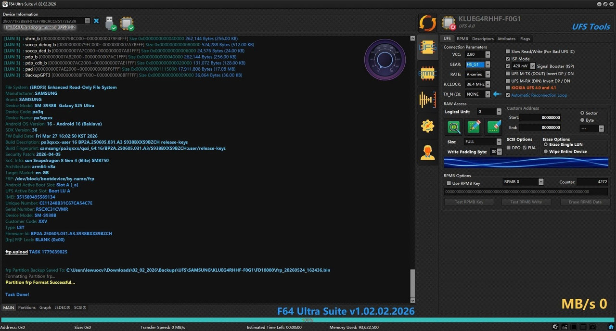The width and height of the screenshot is (616, 331).
Task: Select Erase Single LUN option
Action: click(x=545, y=144)
